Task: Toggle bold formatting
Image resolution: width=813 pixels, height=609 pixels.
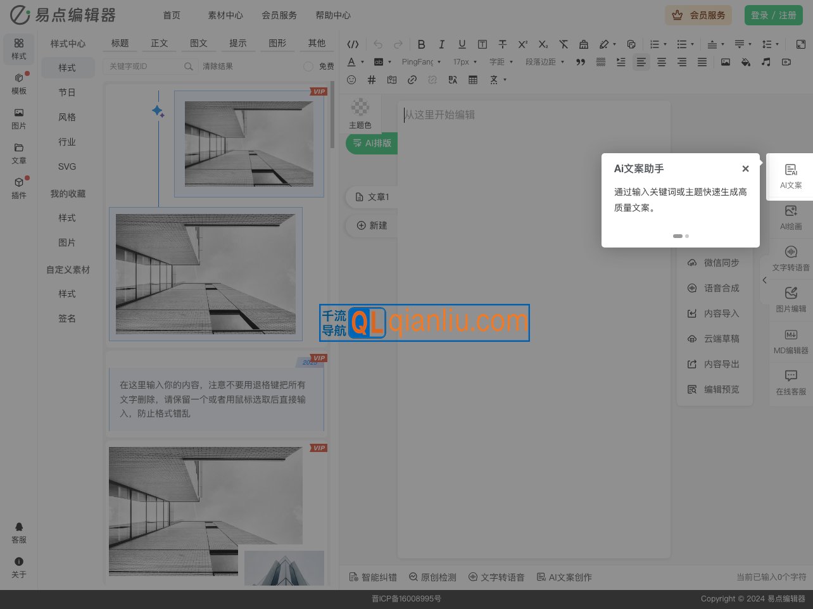Action: tap(422, 44)
